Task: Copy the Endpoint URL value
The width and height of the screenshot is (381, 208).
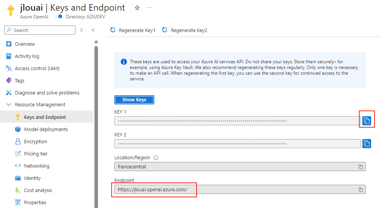Action: coord(360,190)
